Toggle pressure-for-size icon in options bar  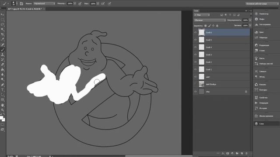click(109, 3)
